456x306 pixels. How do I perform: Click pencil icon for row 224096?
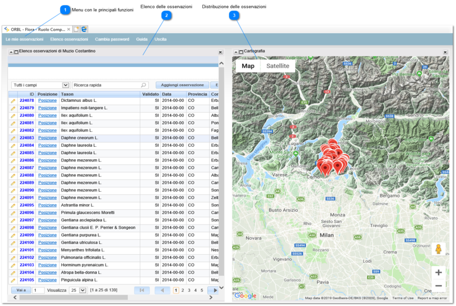13,213
